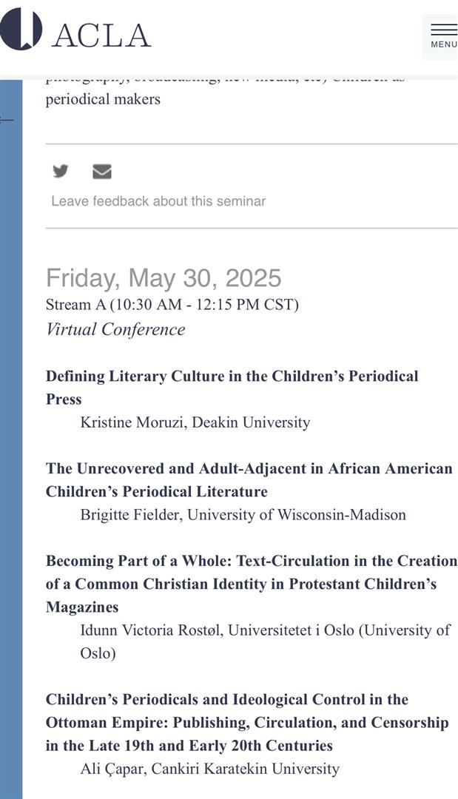Click the blue left sidebar strip
458x799 pixels.
click(x=11, y=439)
